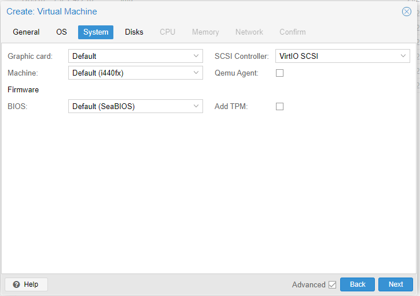Expand the BIOS dropdown arrow
420x296 pixels.
tap(196, 106)
